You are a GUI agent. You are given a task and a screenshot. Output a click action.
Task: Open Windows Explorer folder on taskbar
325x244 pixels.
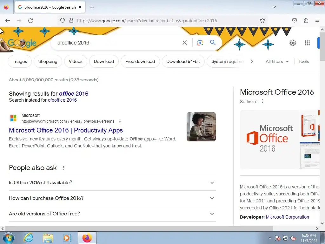tap(48, 238)
